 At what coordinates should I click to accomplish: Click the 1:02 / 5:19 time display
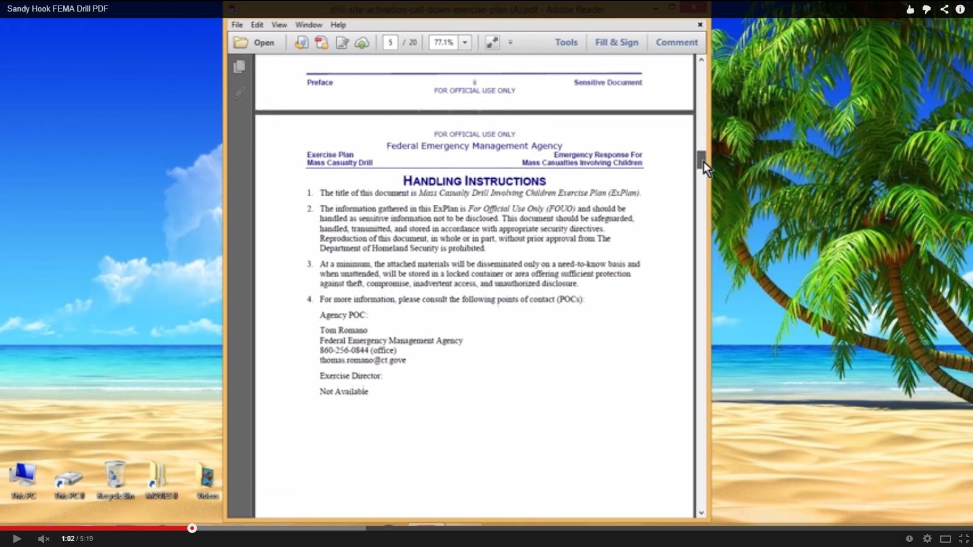[77, 538]
